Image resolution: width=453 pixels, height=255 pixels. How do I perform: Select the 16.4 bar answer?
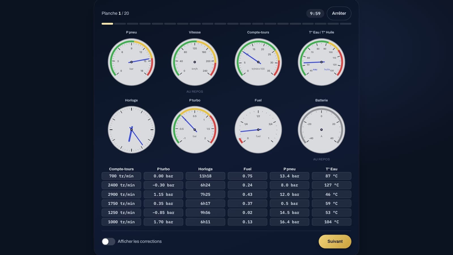pyautogui.click(x=289, y=222)
